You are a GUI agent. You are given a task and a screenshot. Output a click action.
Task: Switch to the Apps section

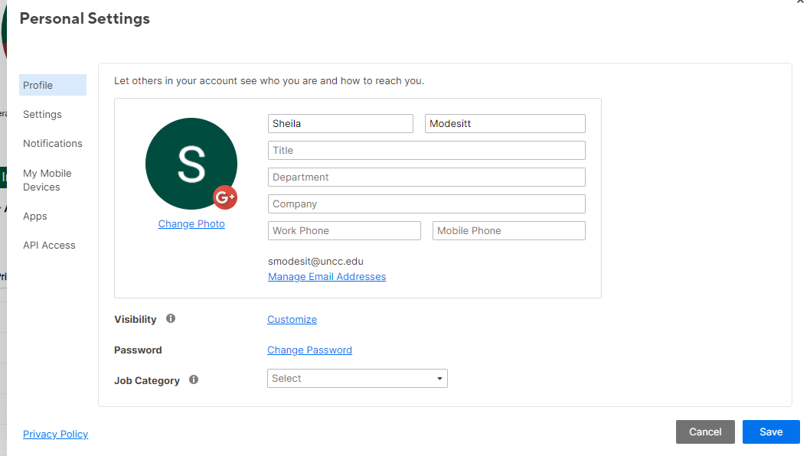tap(35, 217)
